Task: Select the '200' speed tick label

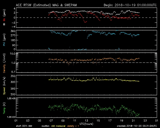Action: [x=13, y=94]
